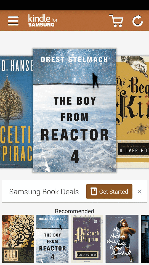
Task: Tap the OLIVER PÖTZSCH name on Poisoned Pilgrim
Action: (x=87, y=254)
